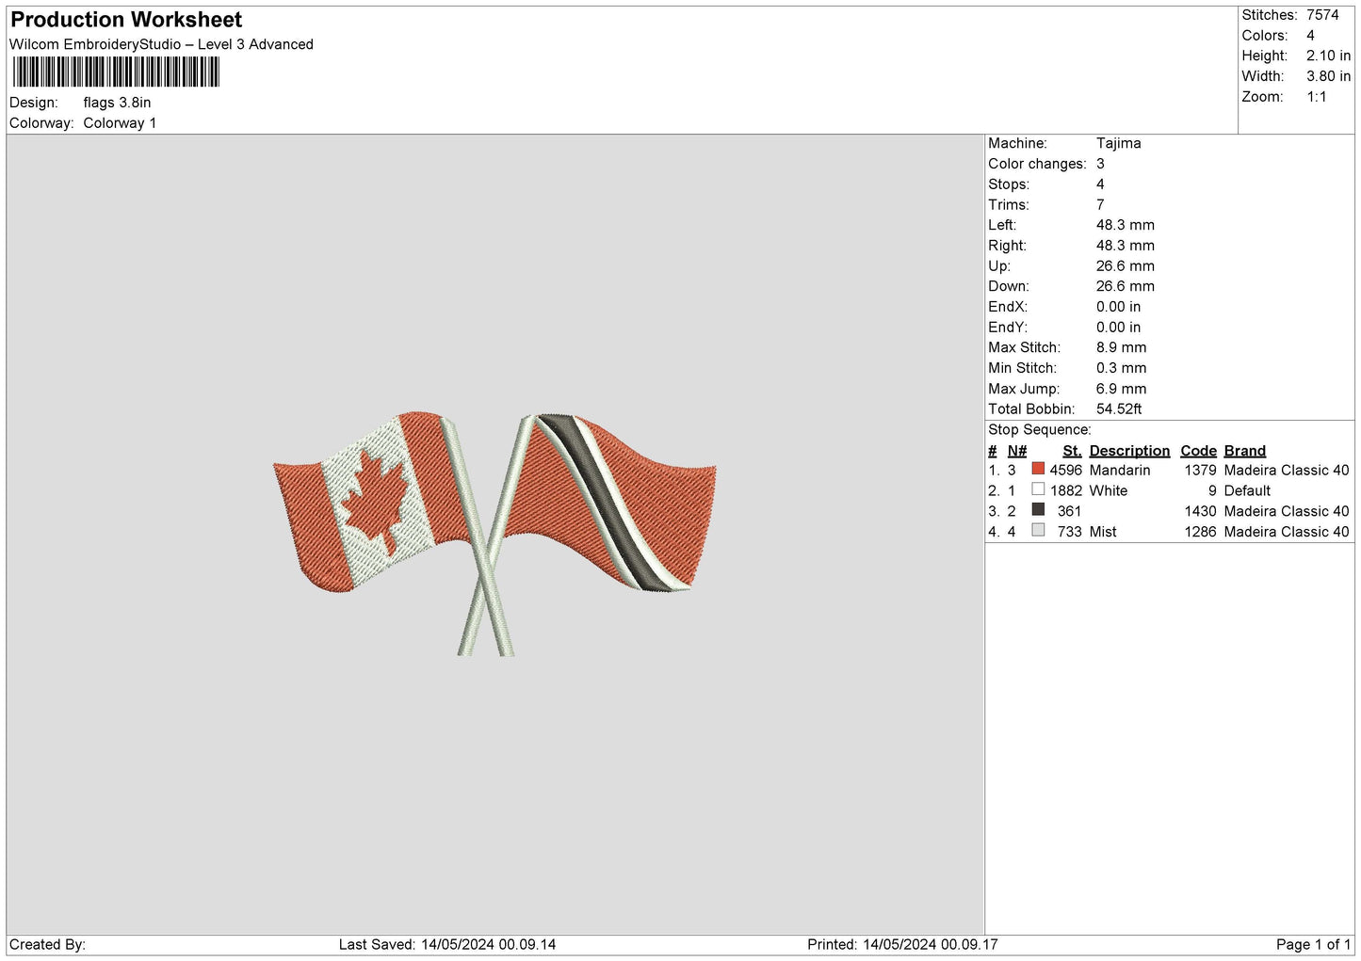Screen dimensions: 1361x961
Task: Click the Up value '26.6 mm'
Action: (1125, 266)
